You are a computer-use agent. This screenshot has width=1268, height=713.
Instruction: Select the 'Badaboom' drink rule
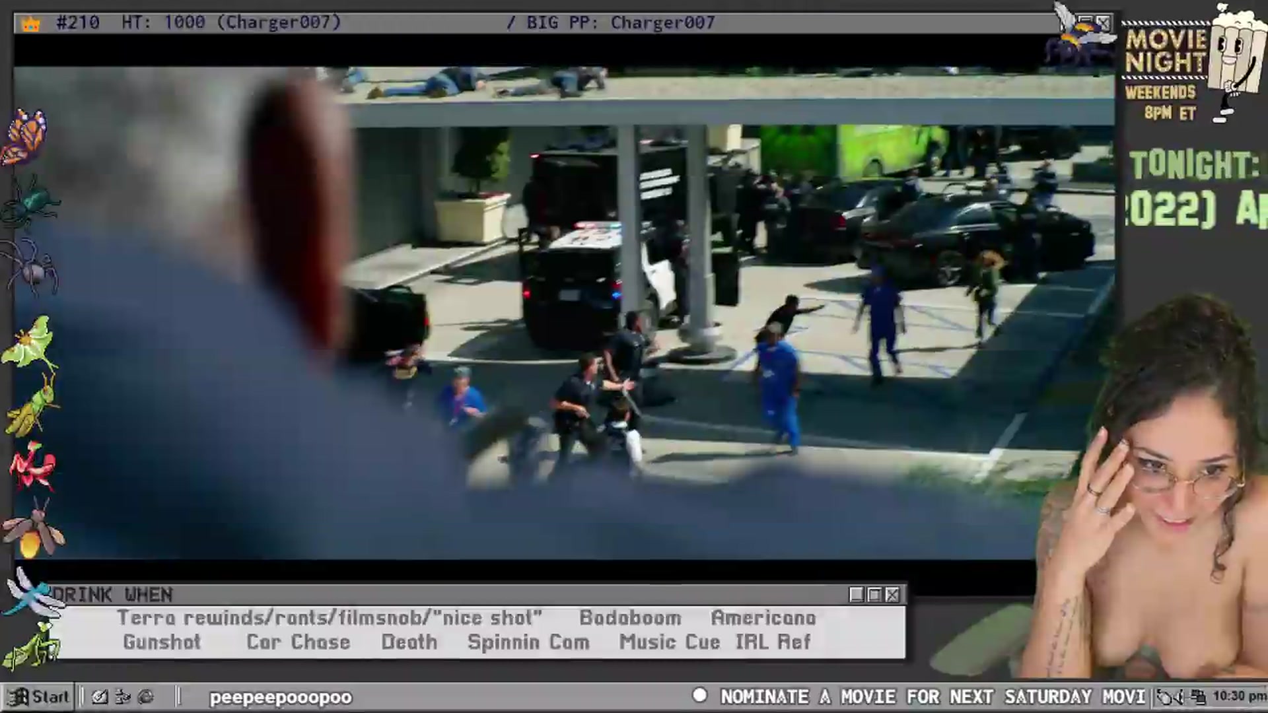630,618
